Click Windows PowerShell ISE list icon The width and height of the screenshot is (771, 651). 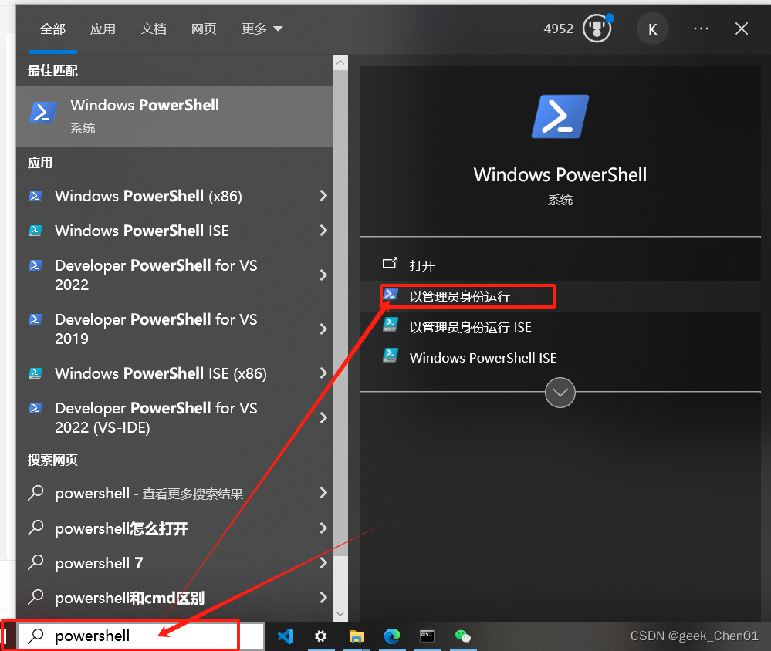coord(36,230)
